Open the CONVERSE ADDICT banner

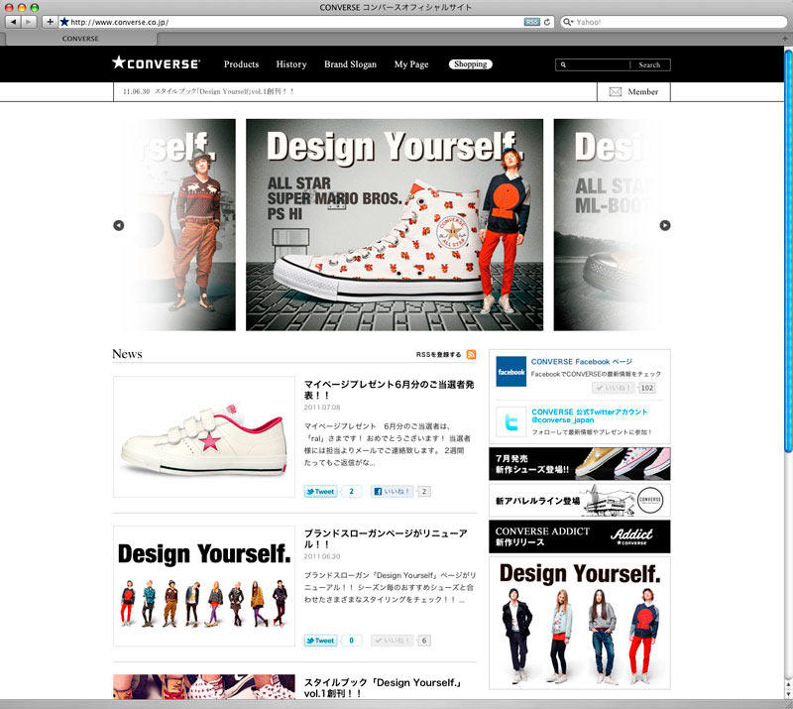[579, 536]
